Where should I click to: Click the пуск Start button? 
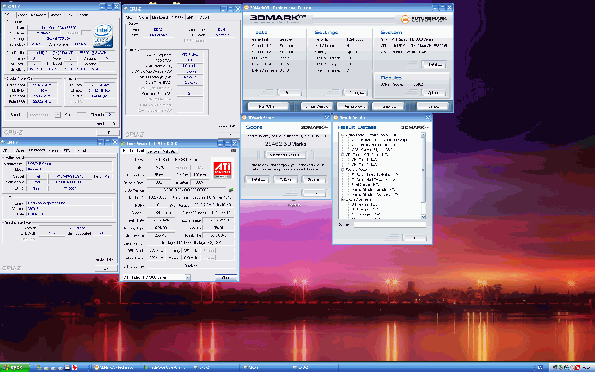pos(15,367)
